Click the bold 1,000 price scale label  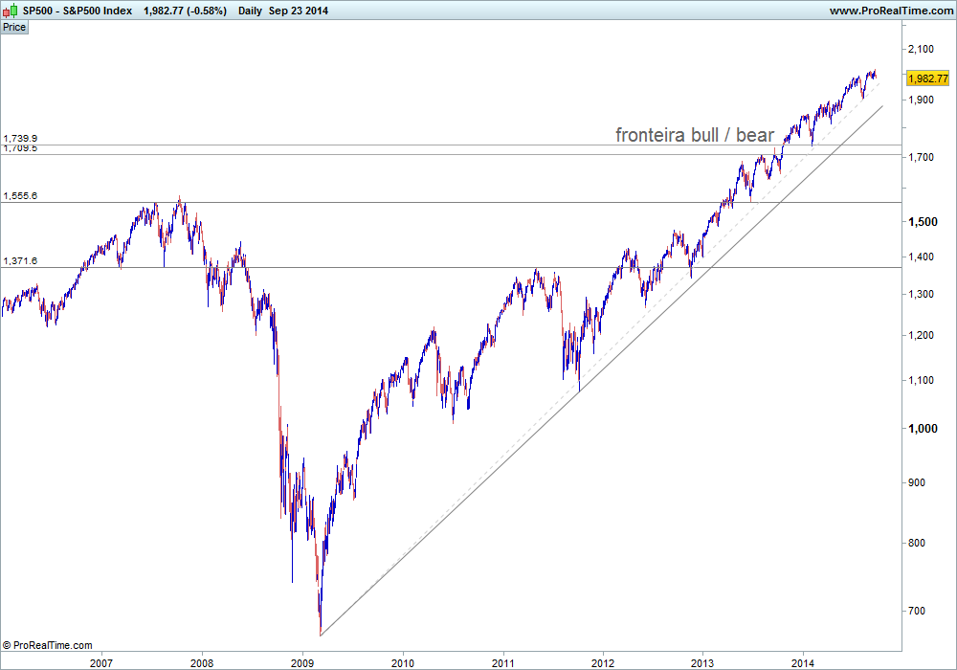[923, 429]
